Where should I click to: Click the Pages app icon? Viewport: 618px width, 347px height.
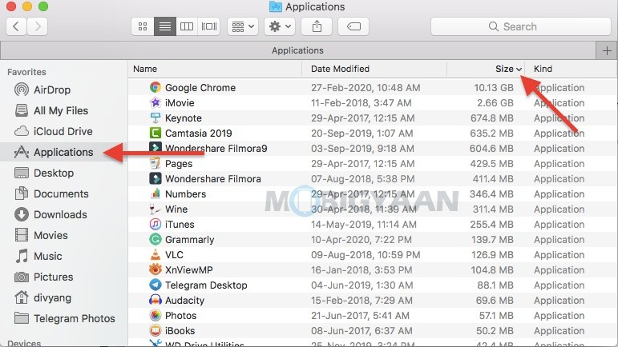[x=156, y=163]
